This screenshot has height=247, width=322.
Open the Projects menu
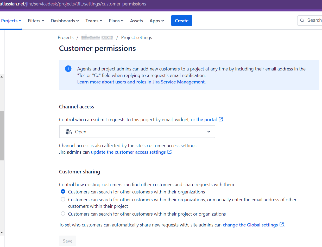(x=11, y=21)
